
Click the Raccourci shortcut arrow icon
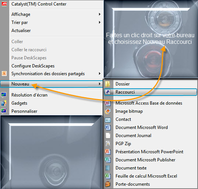(x=108, y=92)
